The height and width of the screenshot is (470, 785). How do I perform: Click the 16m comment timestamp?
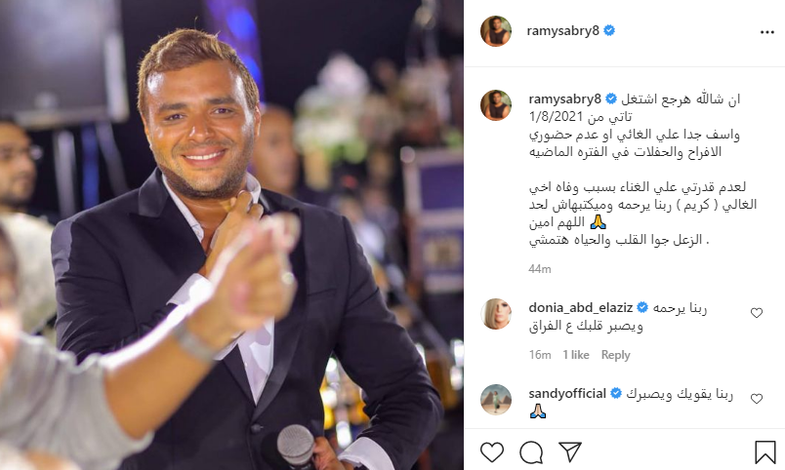(x=540, y=355)
